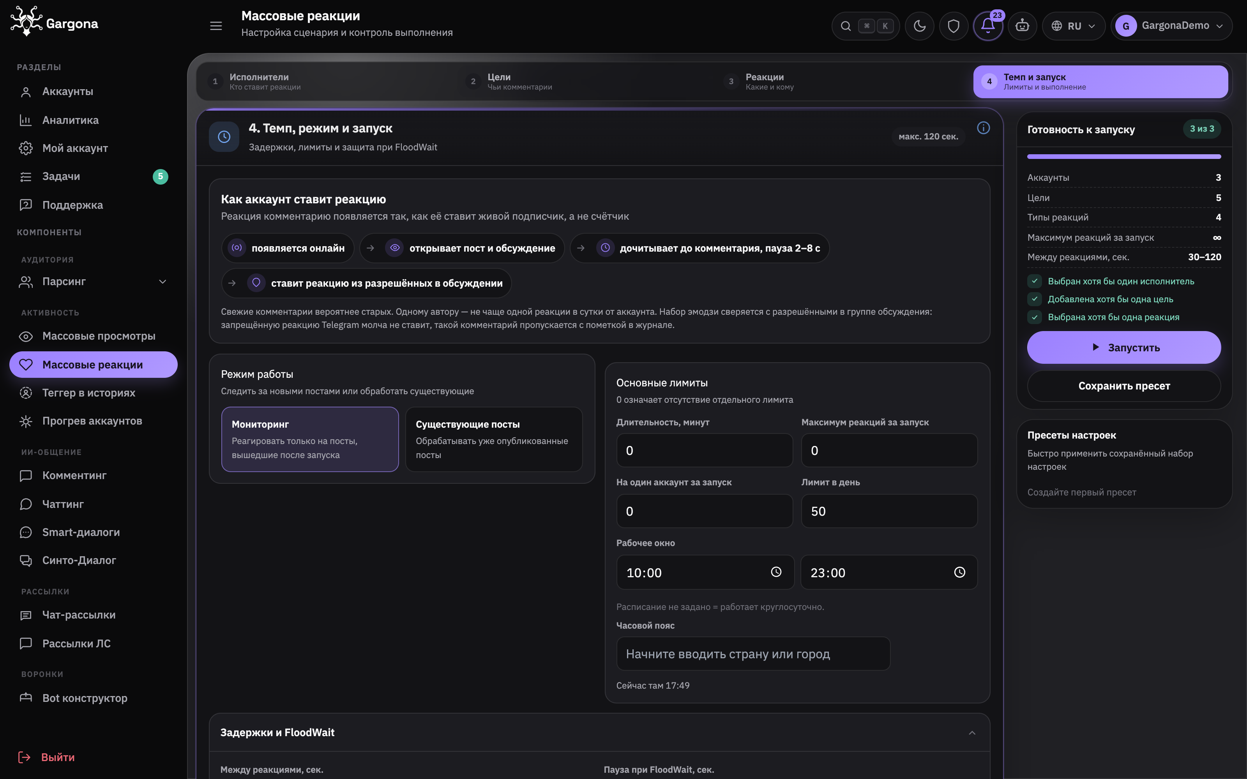
Task: Go to step 1 Исполнители
Action: [x=327, y=81]
